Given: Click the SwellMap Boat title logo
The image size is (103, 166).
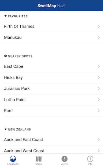Looking at the screenshot, I should tap(51, 6).
